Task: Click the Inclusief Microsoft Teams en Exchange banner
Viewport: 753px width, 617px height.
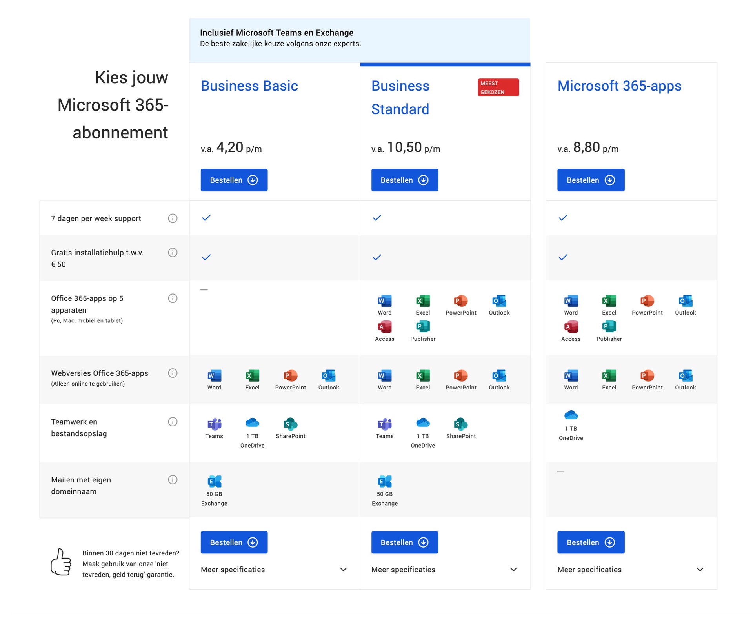Action: click(x=360, y=40)
